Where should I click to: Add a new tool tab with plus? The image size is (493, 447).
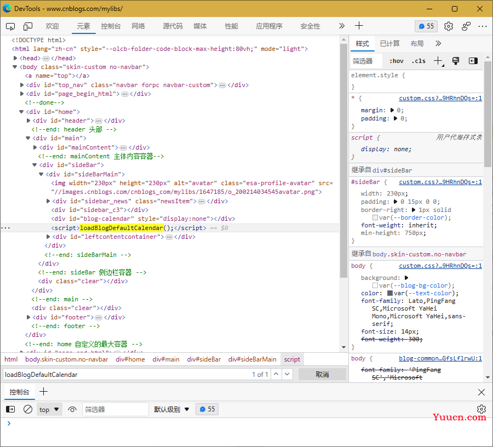point(359,26)
